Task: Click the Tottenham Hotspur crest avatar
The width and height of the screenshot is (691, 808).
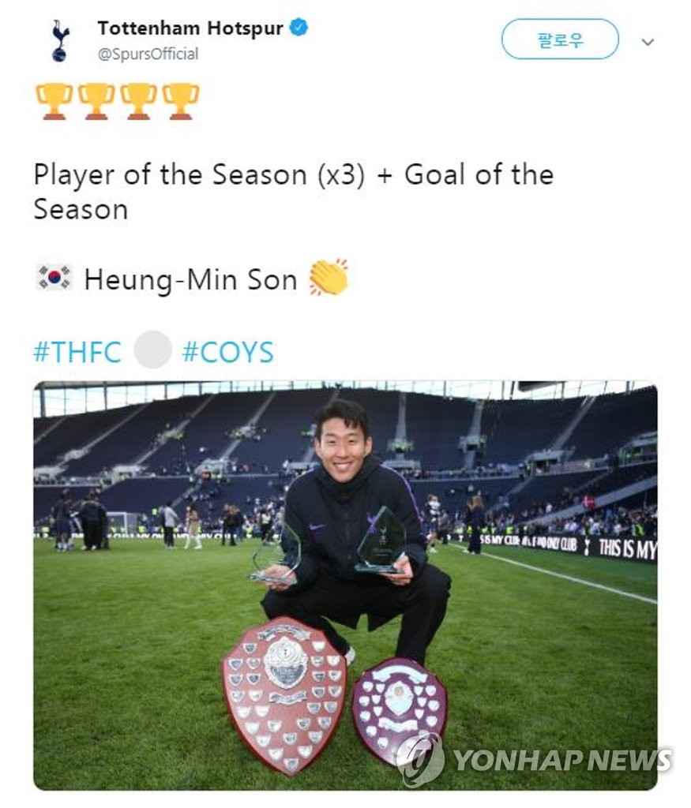Action: coord(59,40)
